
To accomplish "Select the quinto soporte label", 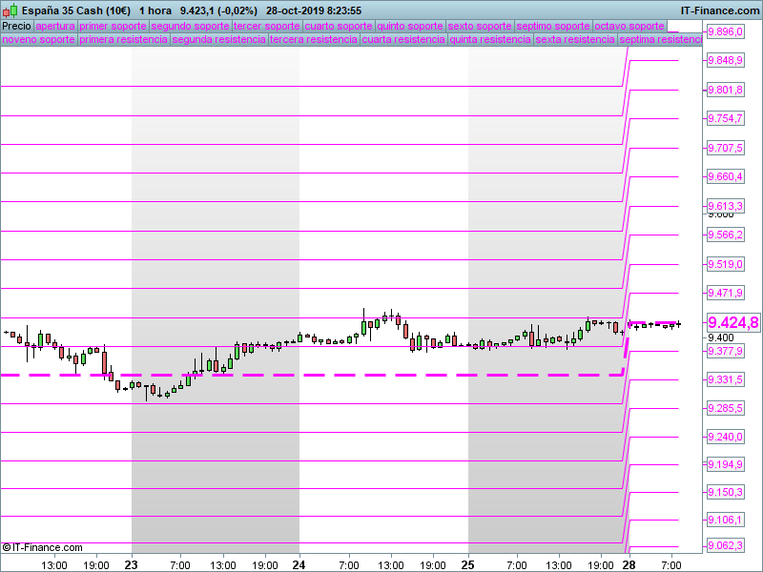I will 410,27.
